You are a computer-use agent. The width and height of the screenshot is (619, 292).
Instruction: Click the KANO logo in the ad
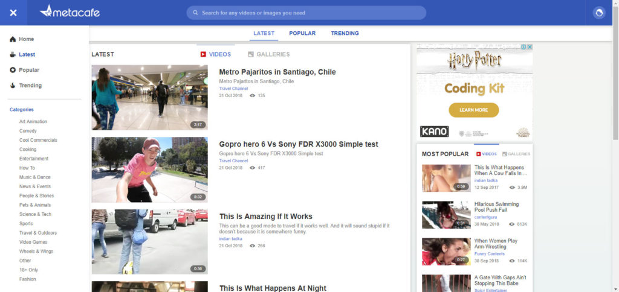pyautogui.click(x=434, y=132)
